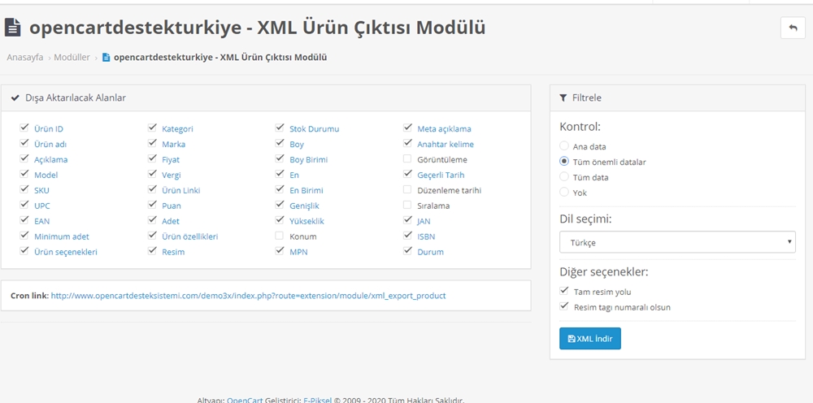
Task: Toggle the Yükseklik checkbox
Action: click(x=280, y=219)
